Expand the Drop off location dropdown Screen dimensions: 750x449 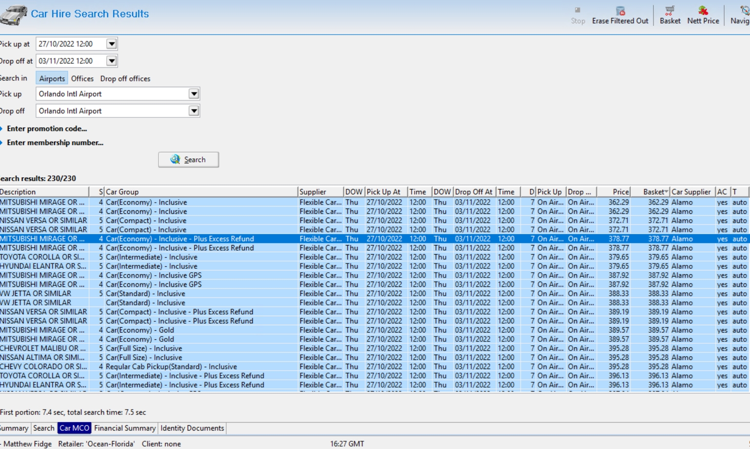click(x=194, y=111)
